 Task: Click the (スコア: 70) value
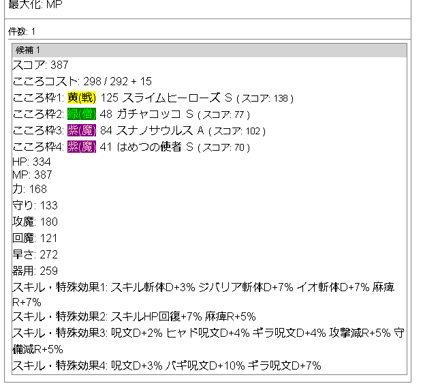coord(224,148)
